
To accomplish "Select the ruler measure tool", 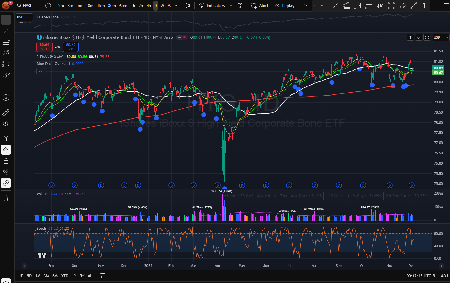I will pos(6,112).
